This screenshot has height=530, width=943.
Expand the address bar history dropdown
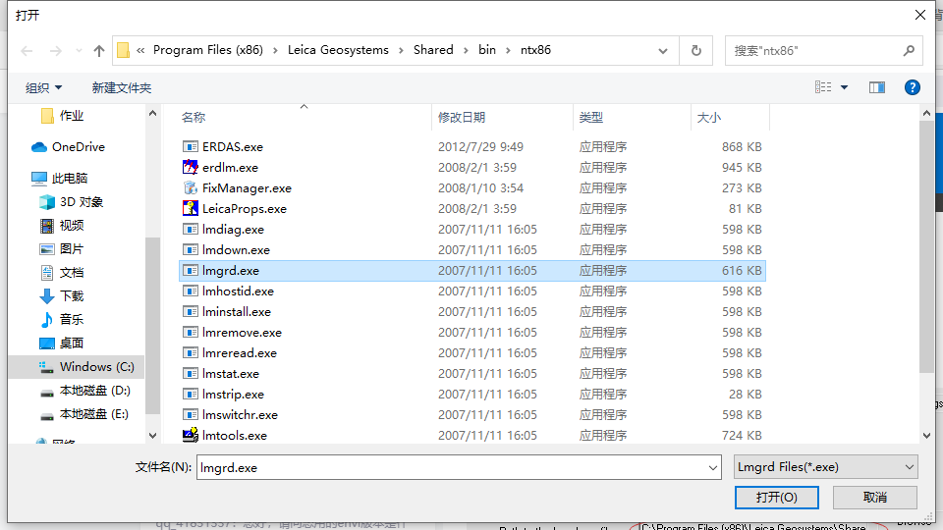pyautogui.click(x=663, y=51)
